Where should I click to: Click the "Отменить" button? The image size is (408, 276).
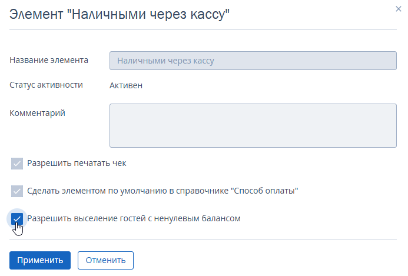pyautogui.click(x=105, y=260)
